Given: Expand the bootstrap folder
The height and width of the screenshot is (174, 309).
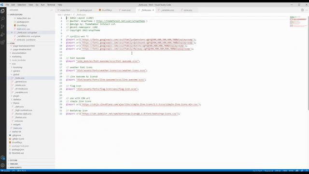Looking at the screenshot, I should [x=17, y=67].
